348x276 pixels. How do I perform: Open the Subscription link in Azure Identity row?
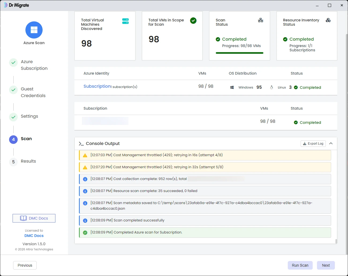pos(97,86)
